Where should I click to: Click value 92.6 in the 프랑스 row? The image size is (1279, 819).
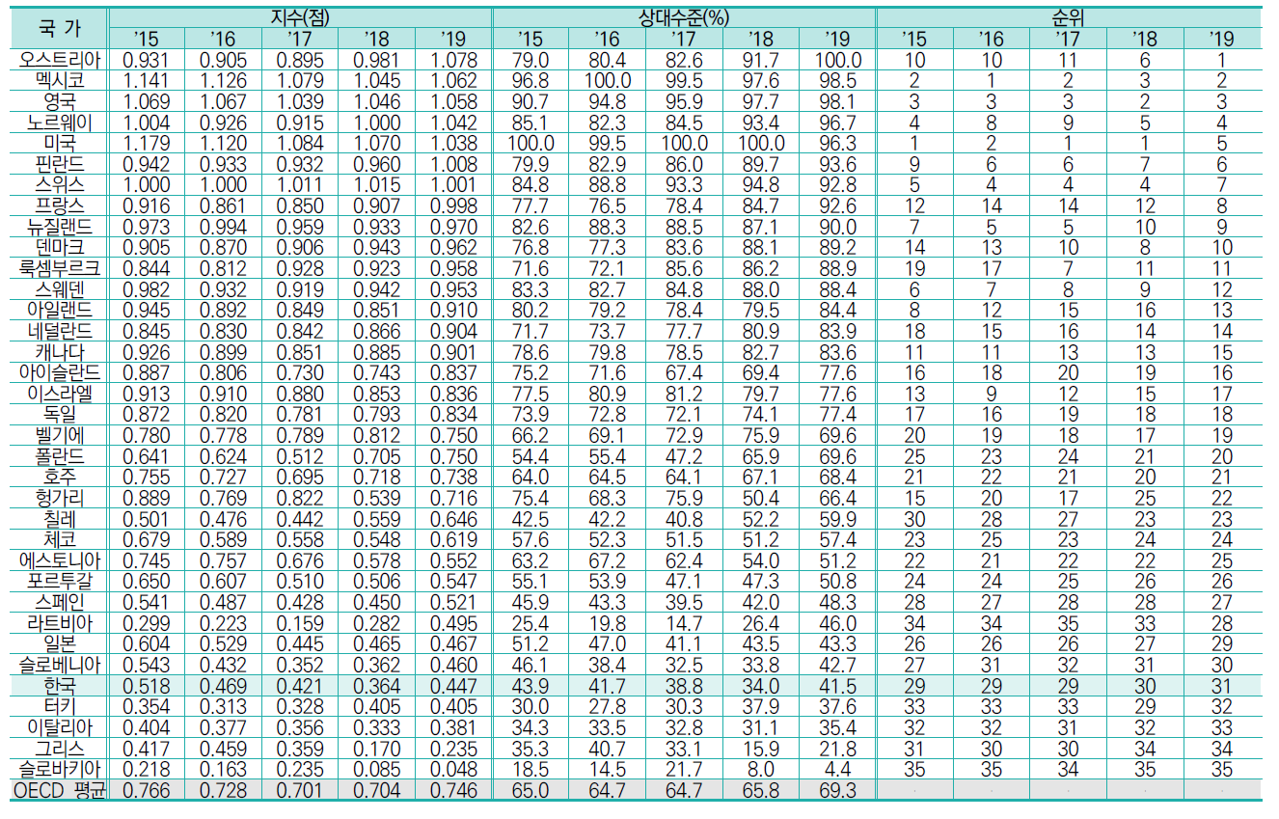coord(837,206)
